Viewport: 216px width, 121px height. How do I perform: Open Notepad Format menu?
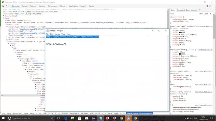coord(57,34)
